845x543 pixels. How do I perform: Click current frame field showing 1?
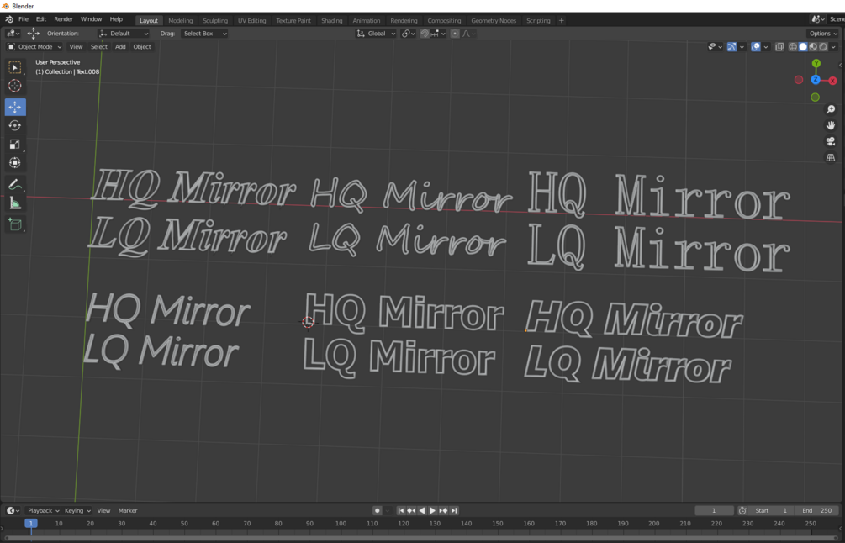click(x=714, y=511)
